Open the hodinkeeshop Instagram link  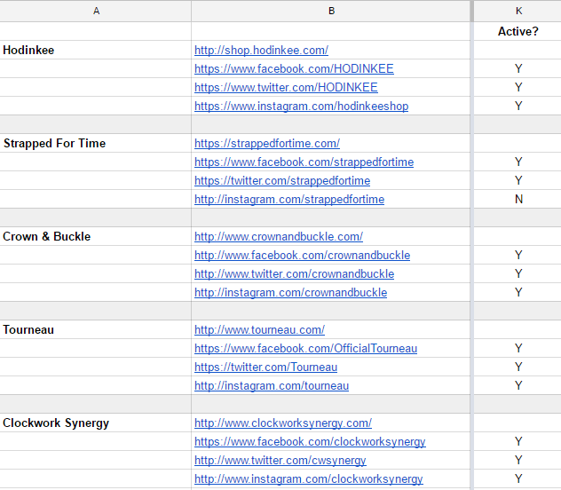tap(301, 107)
